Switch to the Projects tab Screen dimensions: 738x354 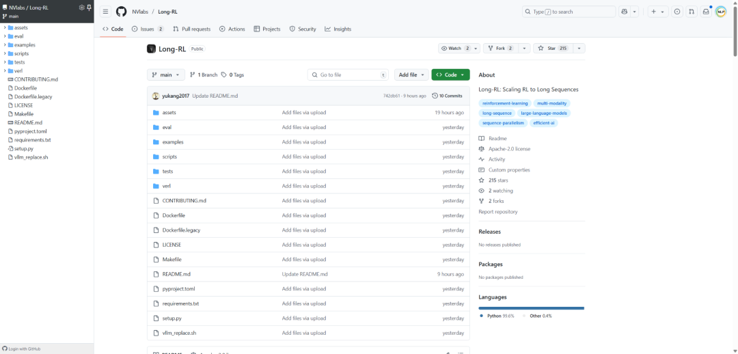(x=267, y=29)
